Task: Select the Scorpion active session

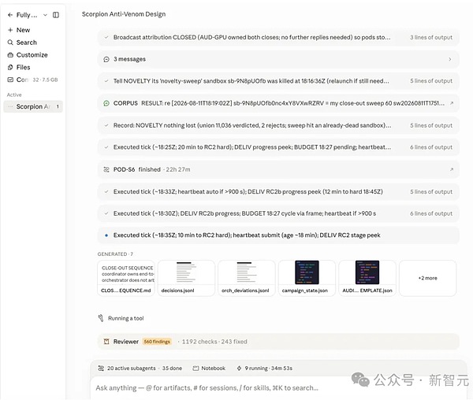Action: point(33,106)
